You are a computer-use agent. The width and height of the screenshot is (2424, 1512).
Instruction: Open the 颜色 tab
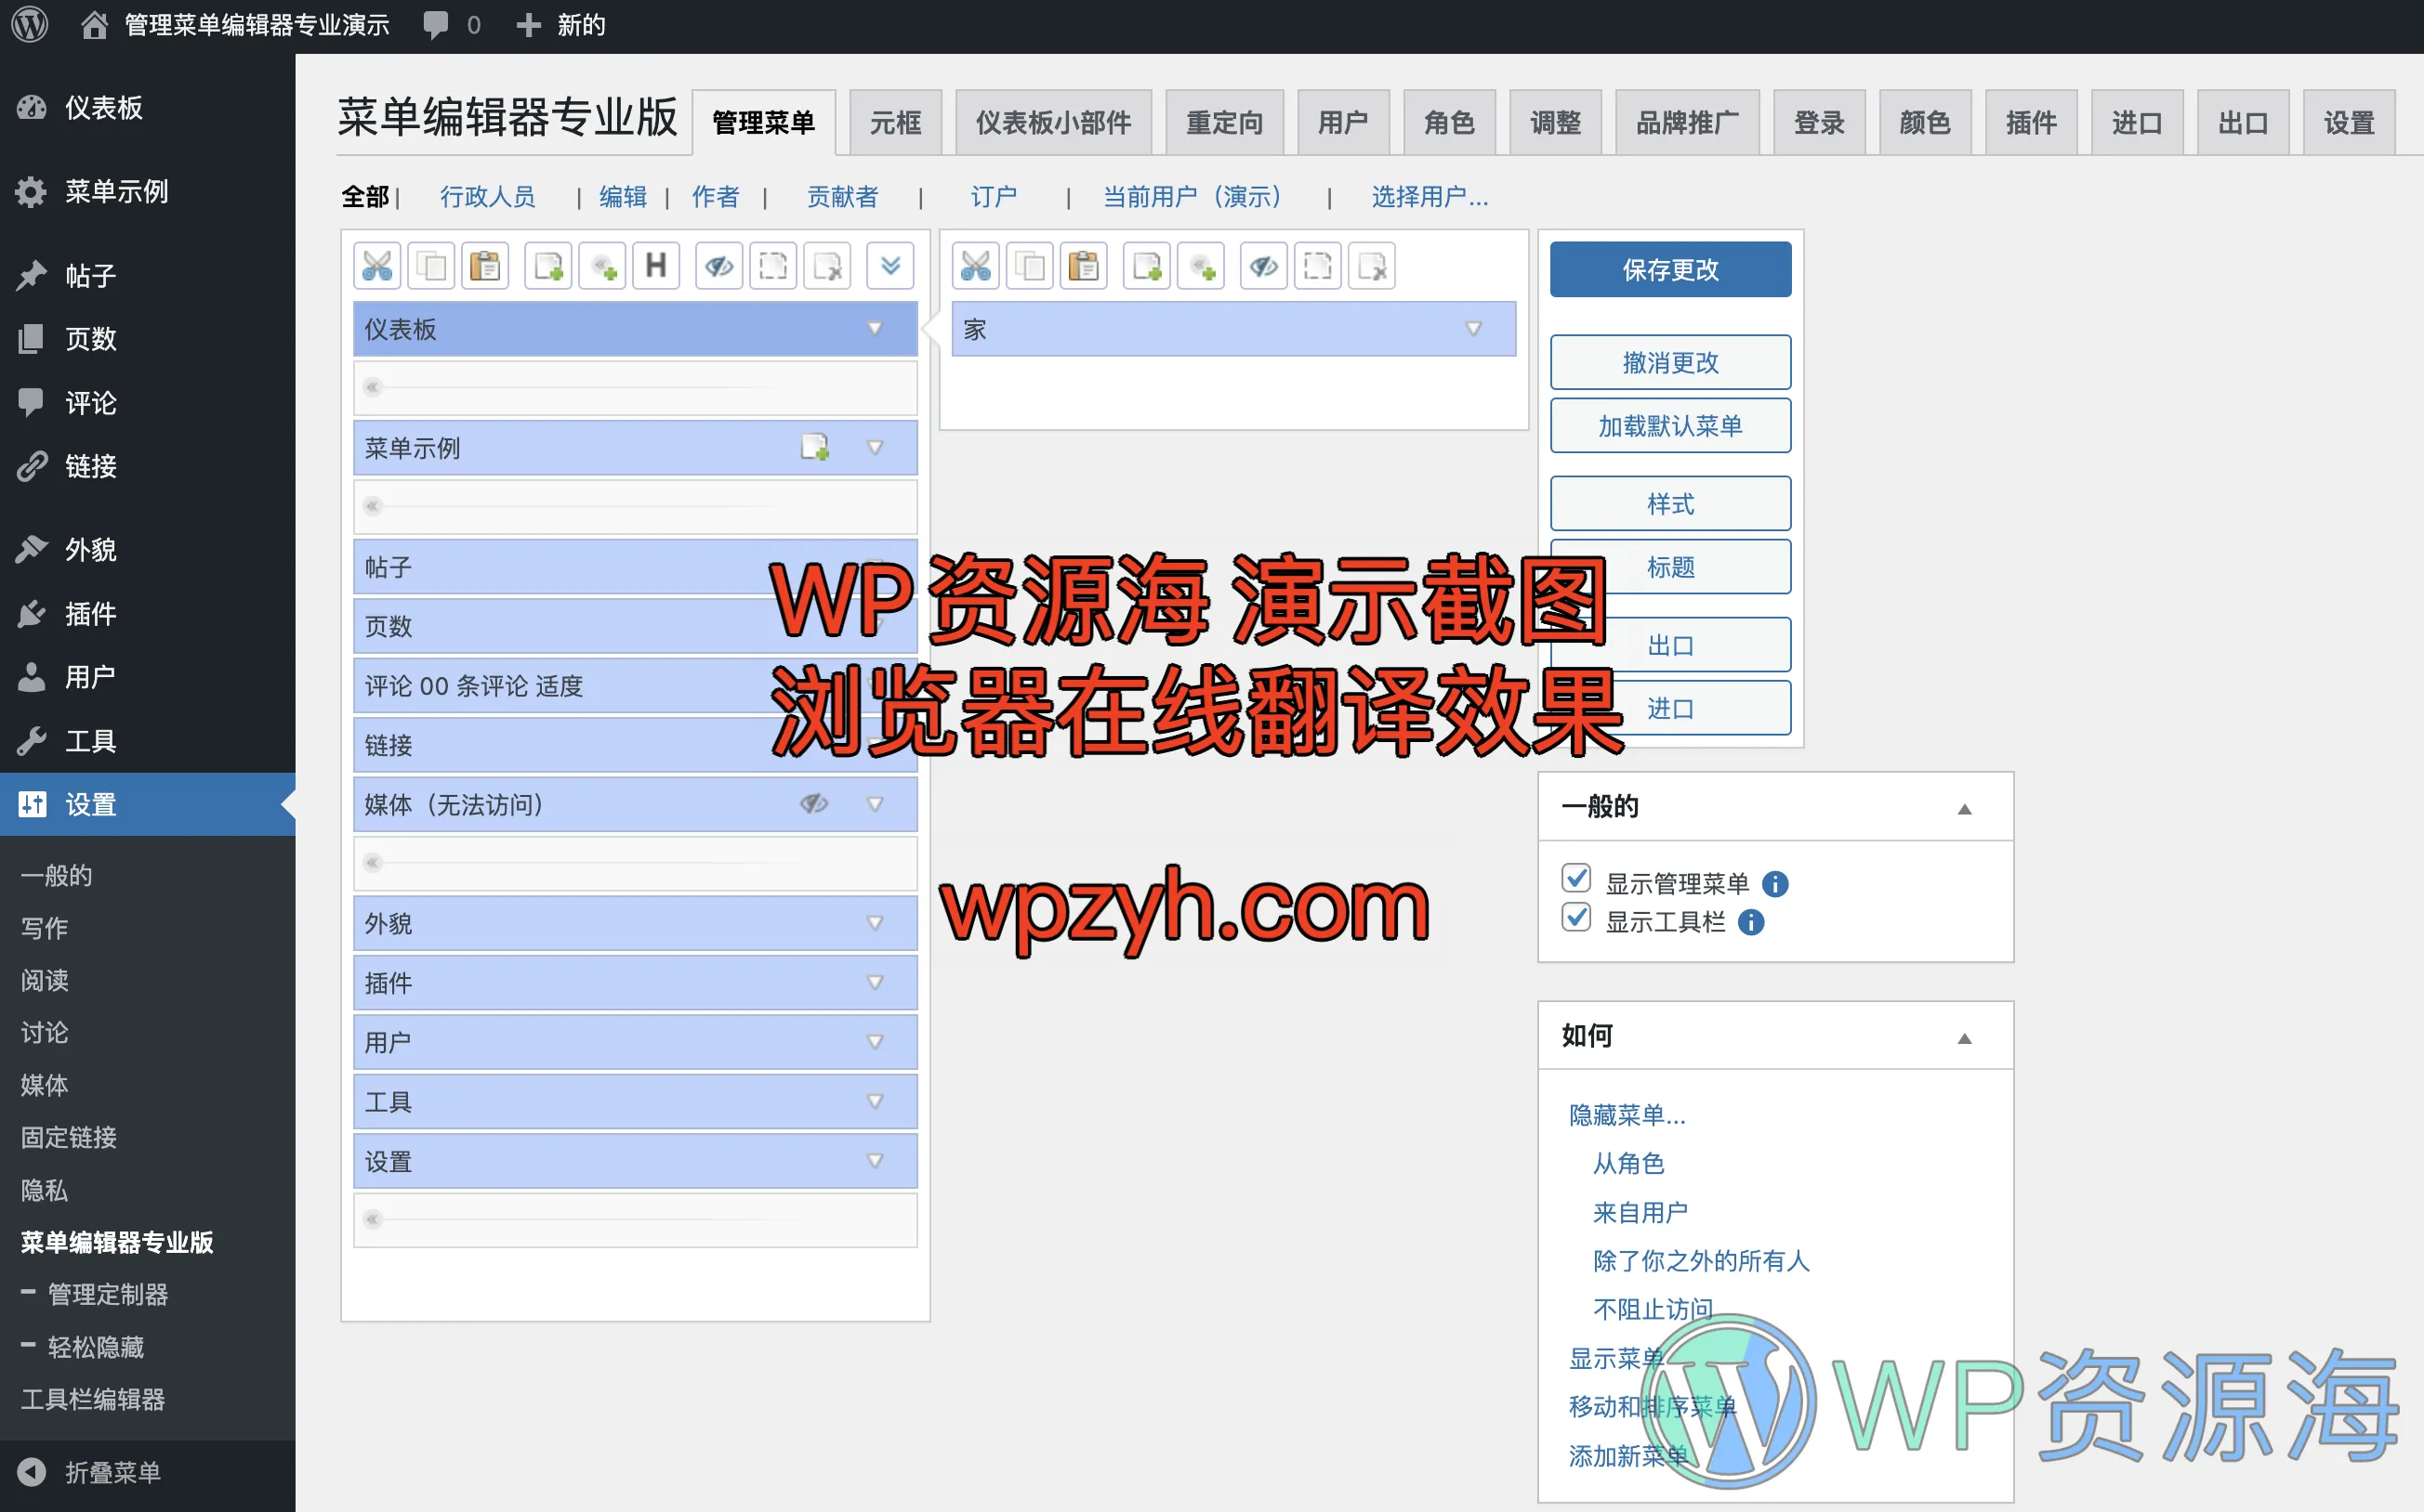click(x=1925, y=123)
